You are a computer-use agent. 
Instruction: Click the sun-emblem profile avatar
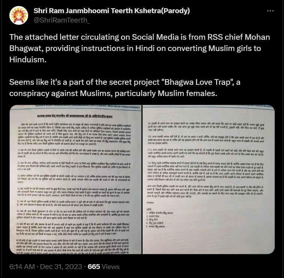19,15
